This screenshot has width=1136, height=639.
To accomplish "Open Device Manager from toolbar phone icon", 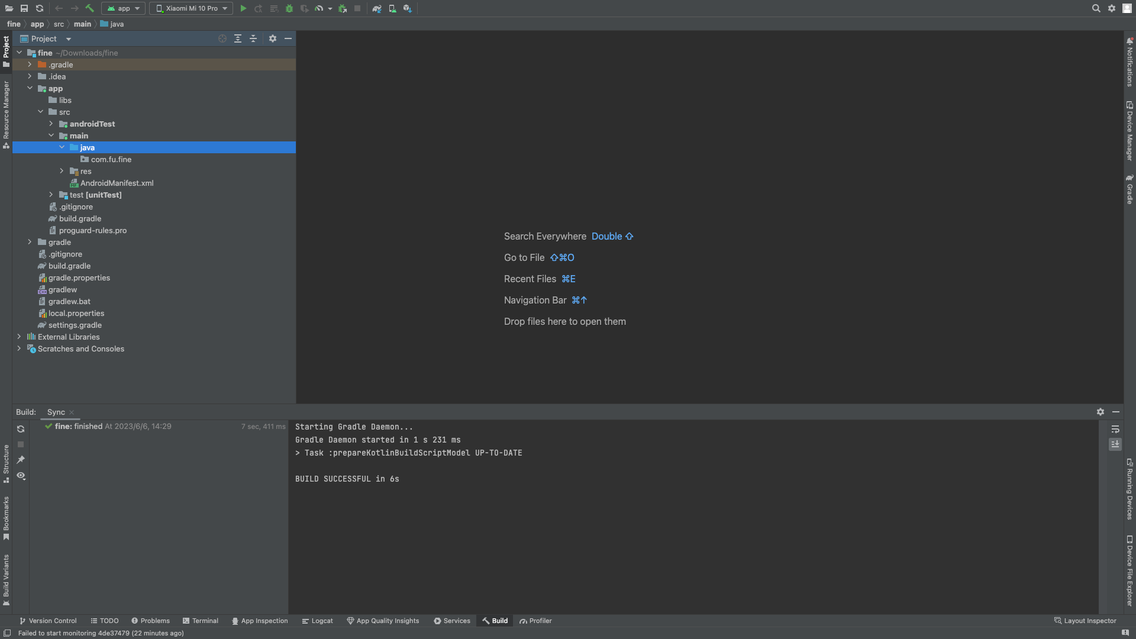I will (x=392, y=8).
